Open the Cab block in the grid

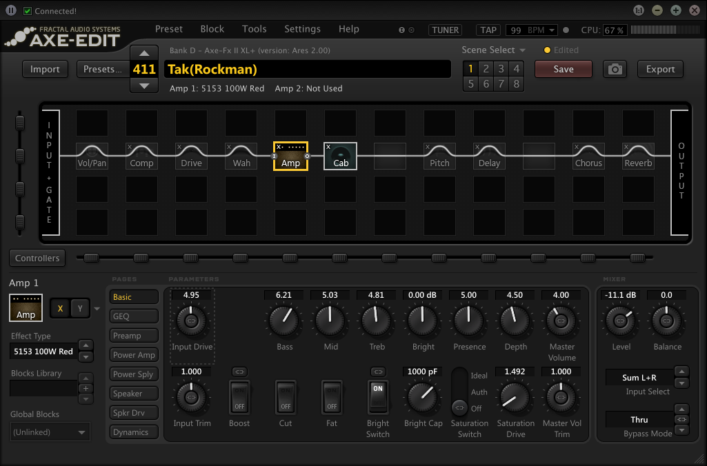point(341,156)
